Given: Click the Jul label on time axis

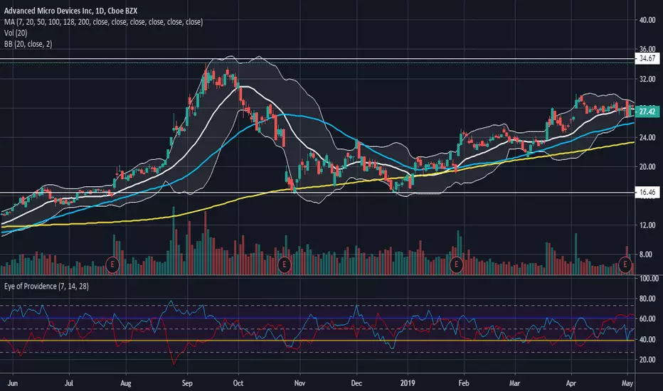Looking at the screenshot, I should [69, 383].
